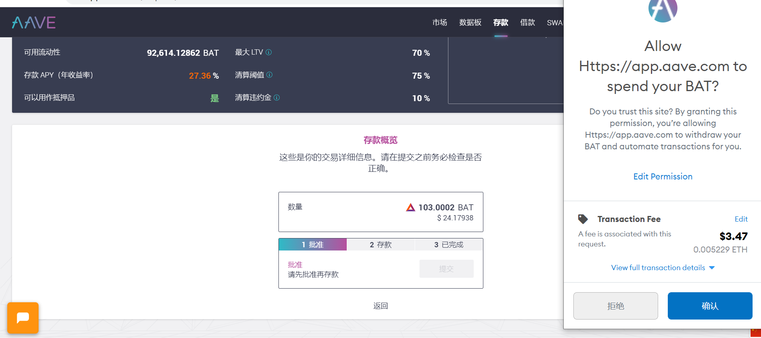Open the 借款 nav tab
The image size is (761, 338).
click(528, 22)
